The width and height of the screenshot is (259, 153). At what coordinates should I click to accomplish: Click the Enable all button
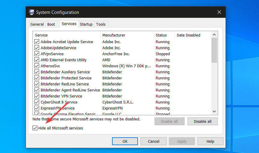tap(170, 121)
